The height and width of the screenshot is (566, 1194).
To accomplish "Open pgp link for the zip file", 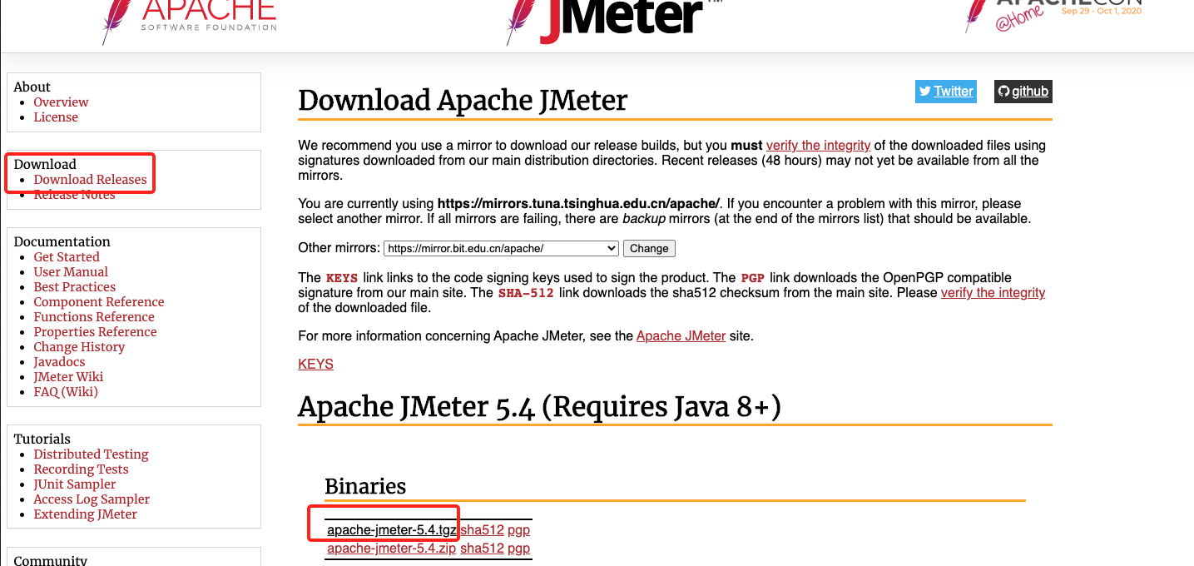I will click(x=518, y=549).
